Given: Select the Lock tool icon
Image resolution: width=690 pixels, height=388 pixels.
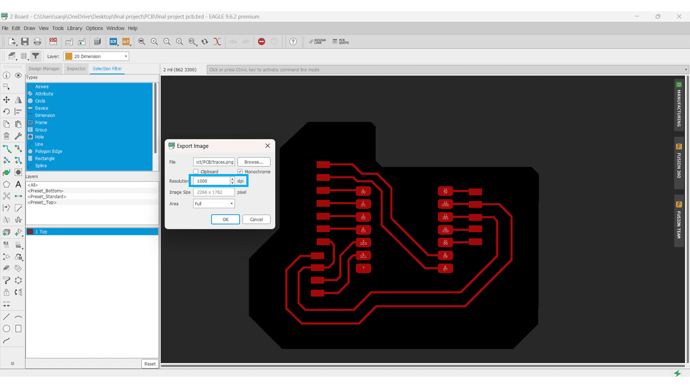Looking at the screenshot, I should tap(6, 292).
